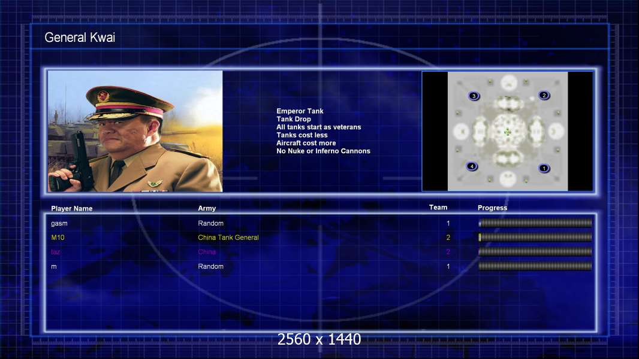Click the 'Emperor Tank' ability text
This screenshot has width=639, height=359.
coord(300,111)
